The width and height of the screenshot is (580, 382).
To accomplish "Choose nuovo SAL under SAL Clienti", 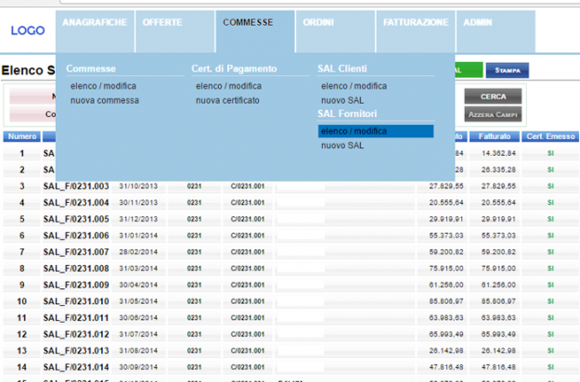I will (x=342, y=100).
